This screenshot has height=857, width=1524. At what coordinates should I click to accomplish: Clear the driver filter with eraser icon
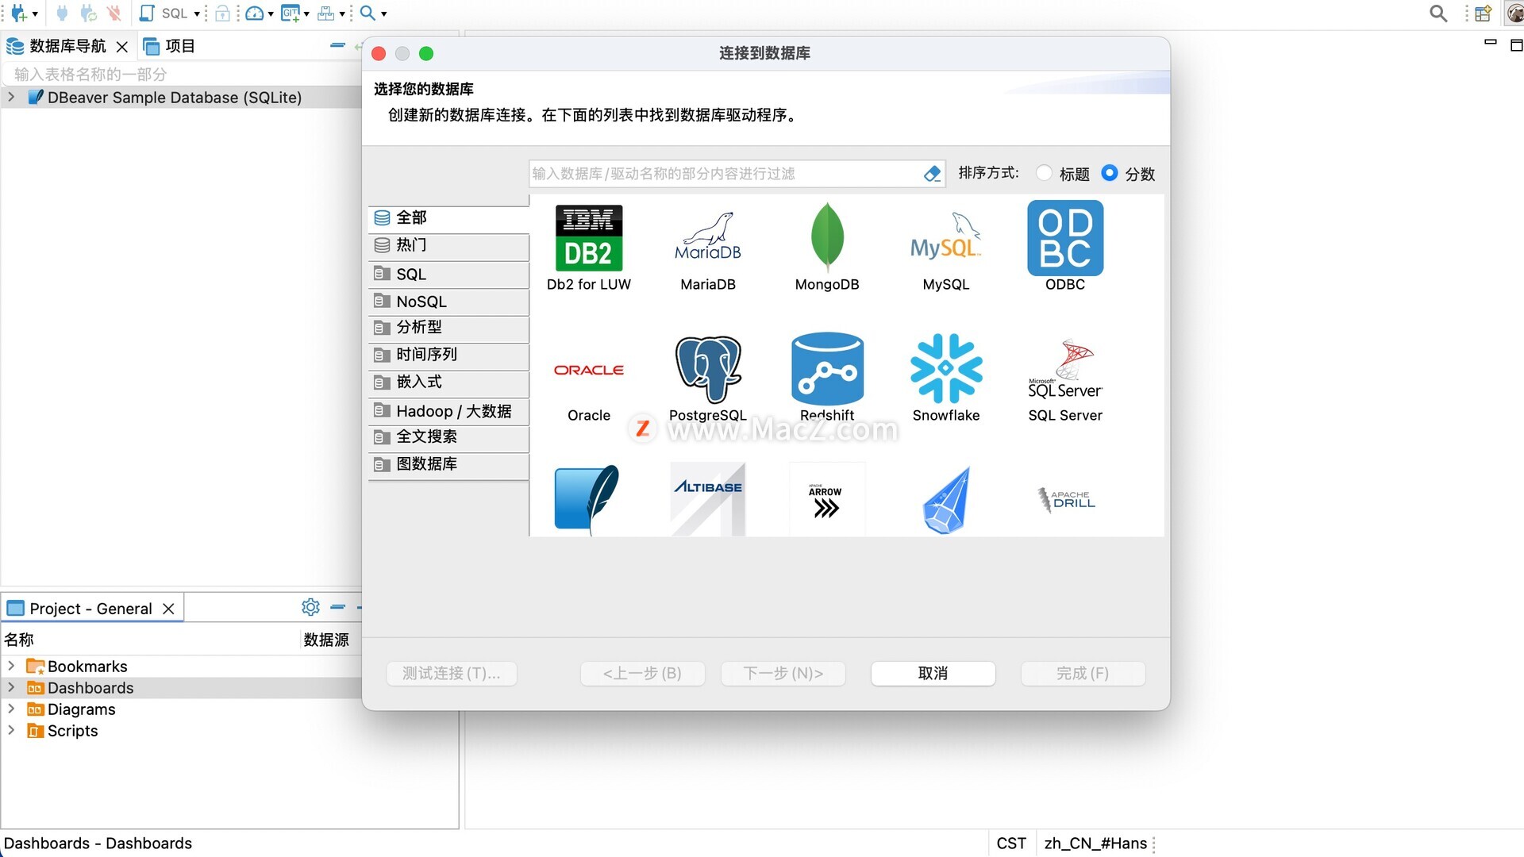pyautogui.click(x=932, y=173)
